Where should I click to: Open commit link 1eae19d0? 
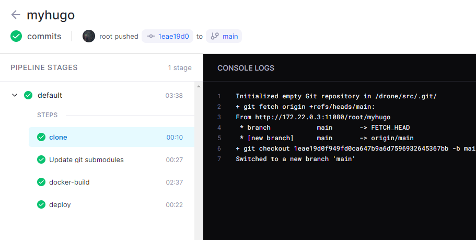(168, 36)
